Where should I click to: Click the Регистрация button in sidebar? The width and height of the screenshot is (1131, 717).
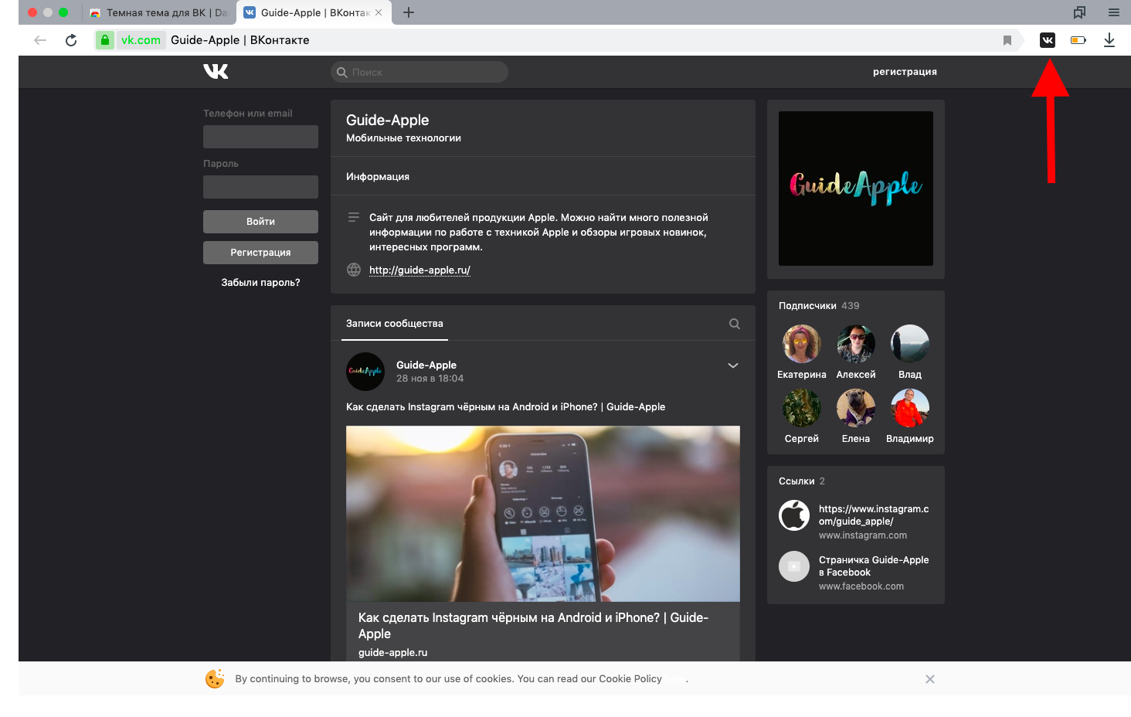coord(260,253)
